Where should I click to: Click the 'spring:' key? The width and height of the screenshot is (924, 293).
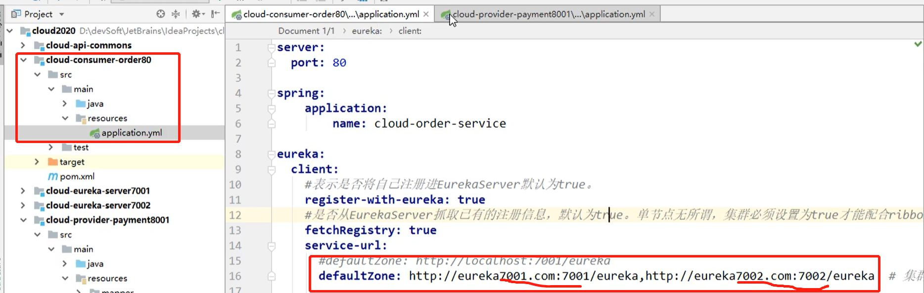[x=301, y=93]
